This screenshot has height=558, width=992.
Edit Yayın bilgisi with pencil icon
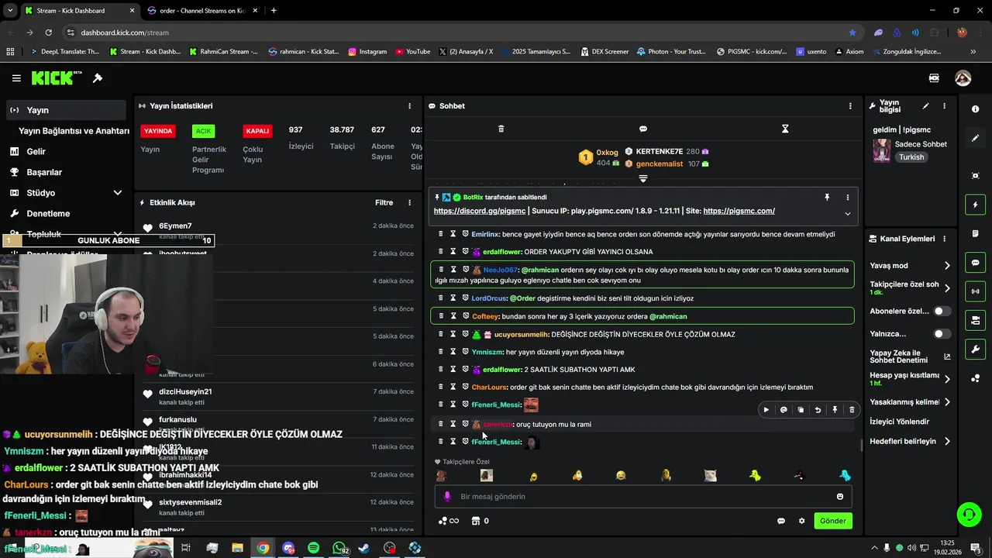pos(925,106)
